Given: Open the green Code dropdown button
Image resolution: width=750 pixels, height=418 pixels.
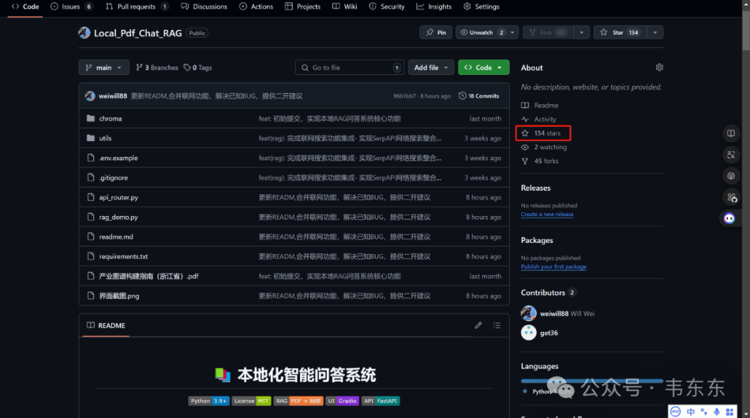Looking at the screenshot, I should [x=483, y=67].
